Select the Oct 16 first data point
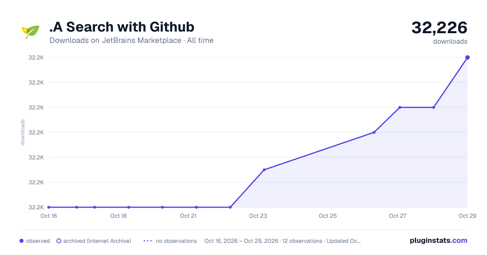The height and width of the screenshot is (255, 487). click(49, 207)
